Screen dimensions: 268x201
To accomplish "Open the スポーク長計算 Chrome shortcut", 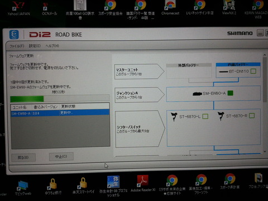I will tap(230, 181).
